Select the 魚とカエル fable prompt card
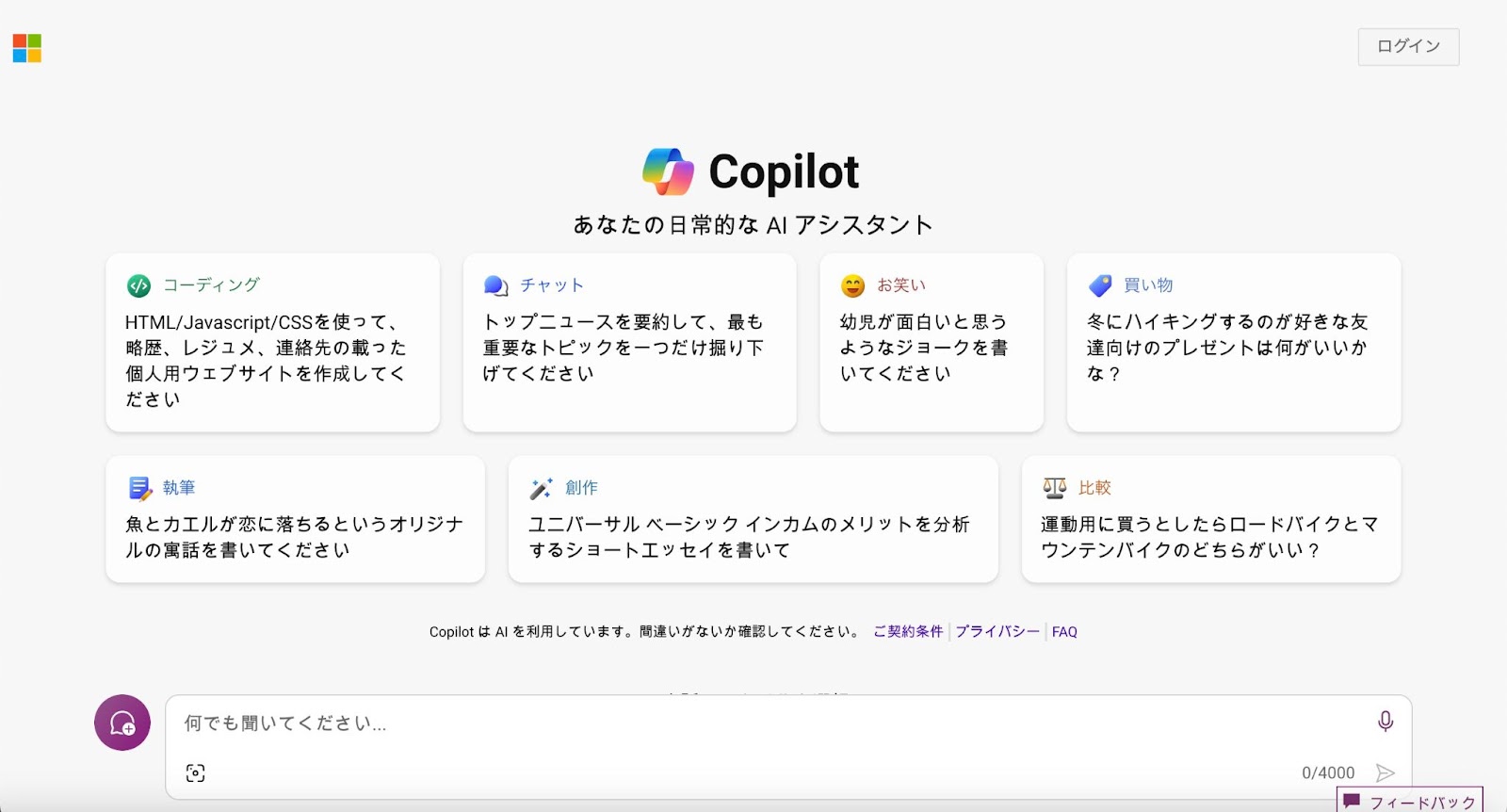 tap(296, 519)
